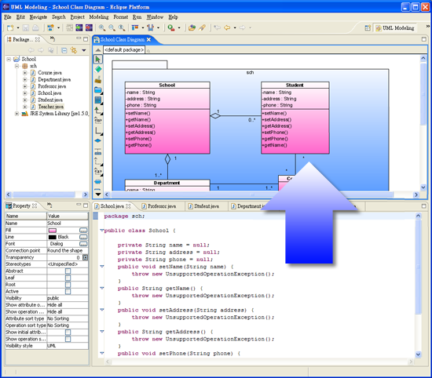Select the blue diamond n-ary association tool
The height and width of the screenshot is (378, 432).
[98, 140]
